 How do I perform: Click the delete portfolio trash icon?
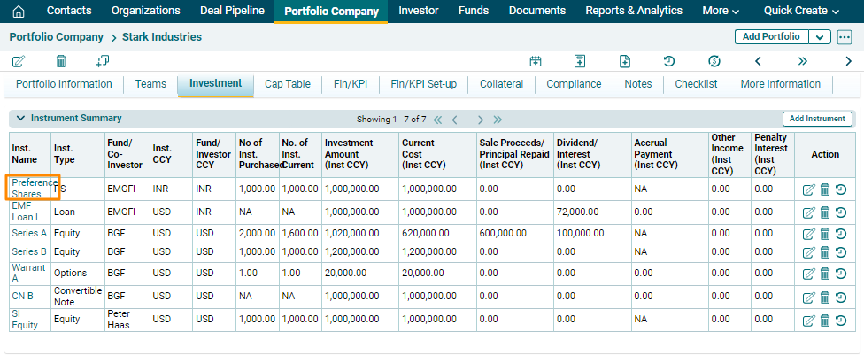pos(61,61)
